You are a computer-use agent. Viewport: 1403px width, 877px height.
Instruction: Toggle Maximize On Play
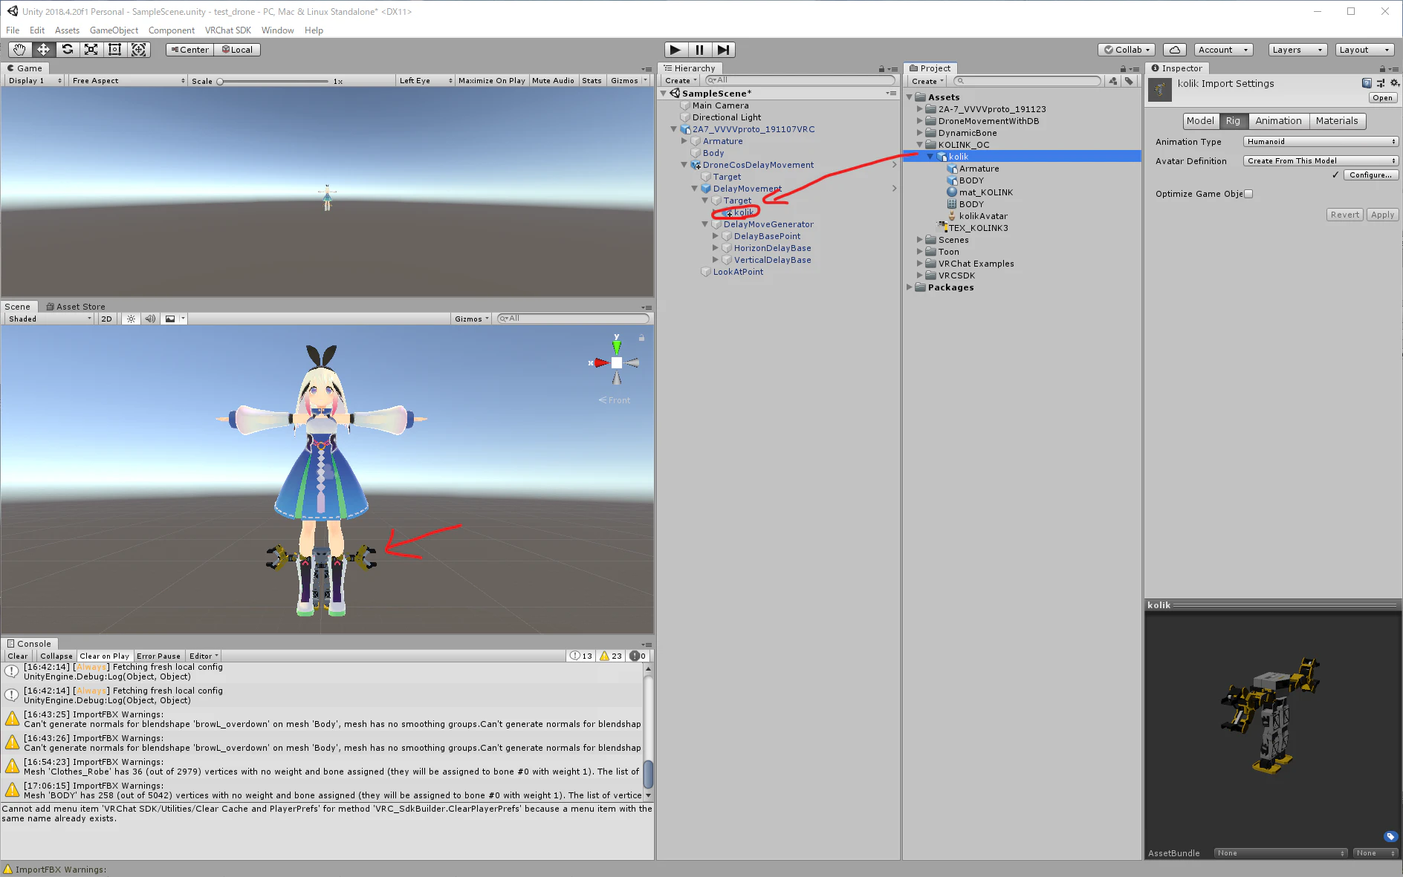(491, 80)
